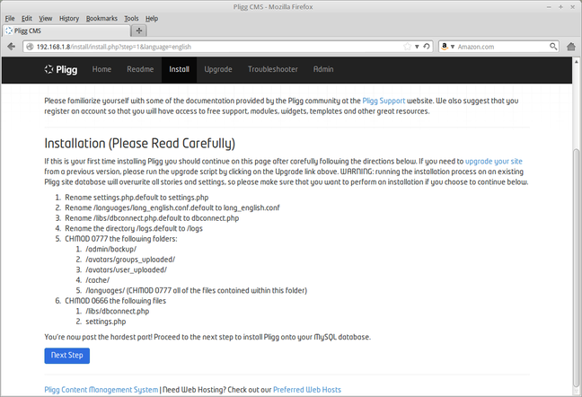Viewport: 582px width, 397px height.
Task: Click the /admin/backup/ folder entry
Action: [x=111, y=250]
